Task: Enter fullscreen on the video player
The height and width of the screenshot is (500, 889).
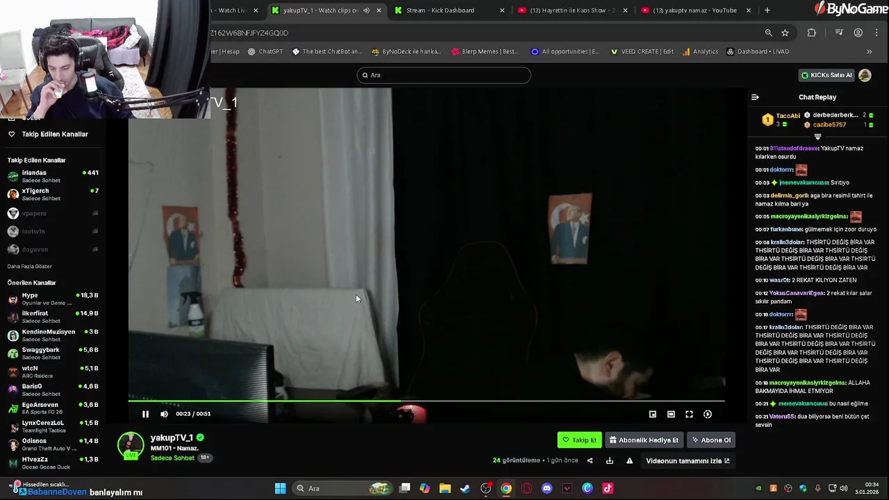Action: (x=689, y=414)
